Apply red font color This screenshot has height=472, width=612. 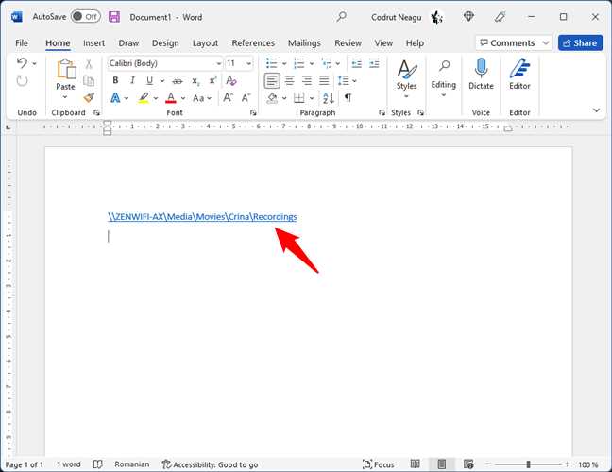click(x=171, y=97)
